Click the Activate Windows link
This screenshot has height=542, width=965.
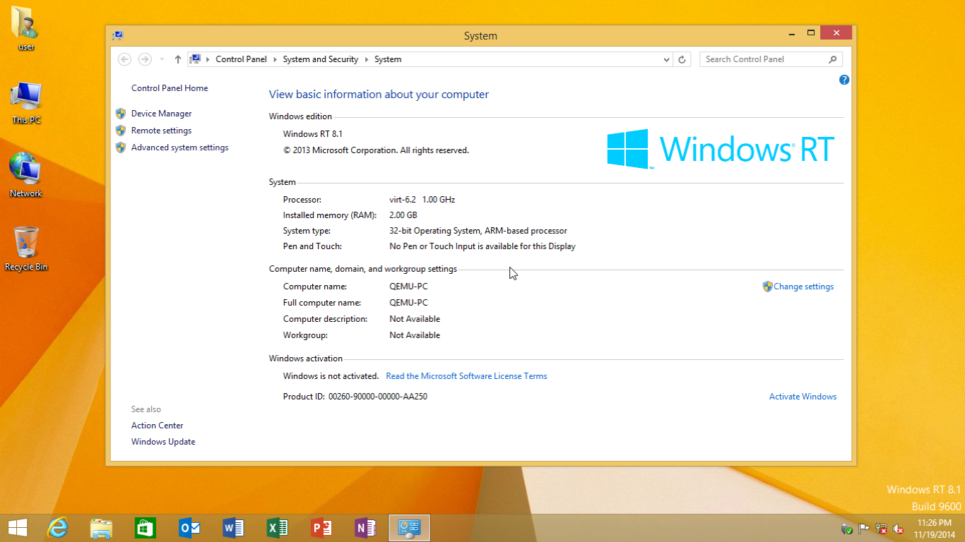[803, 397]
